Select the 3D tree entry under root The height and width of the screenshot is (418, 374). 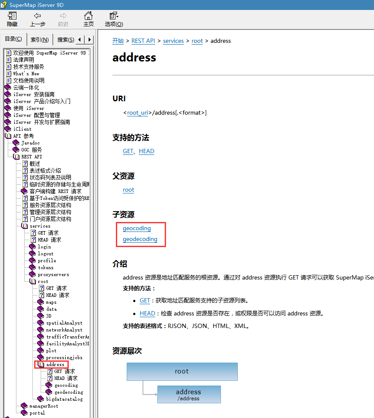(48, 316)
